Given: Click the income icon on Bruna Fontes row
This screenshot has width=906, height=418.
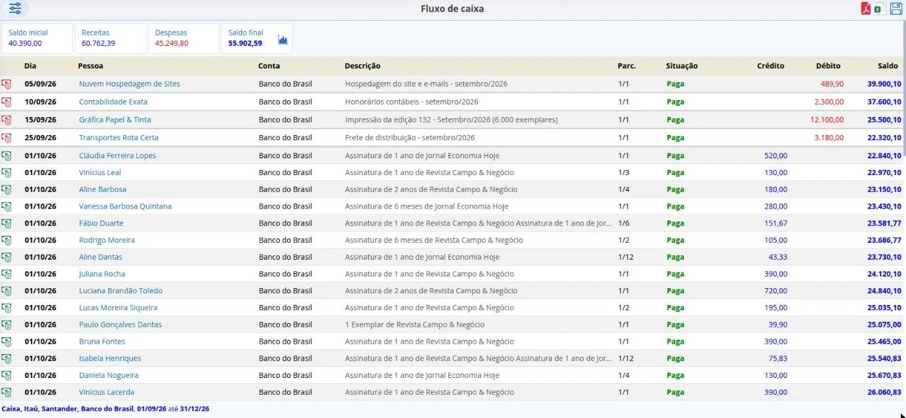Looking at the screenshot, I should tap(6, 342).
